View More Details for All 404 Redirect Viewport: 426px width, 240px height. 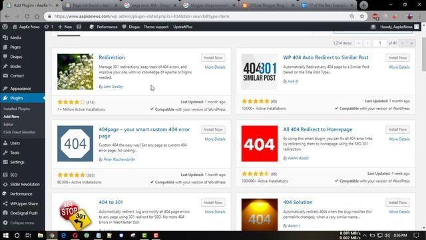399,139
